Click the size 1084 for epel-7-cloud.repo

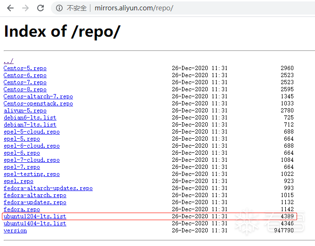point(287,160)
